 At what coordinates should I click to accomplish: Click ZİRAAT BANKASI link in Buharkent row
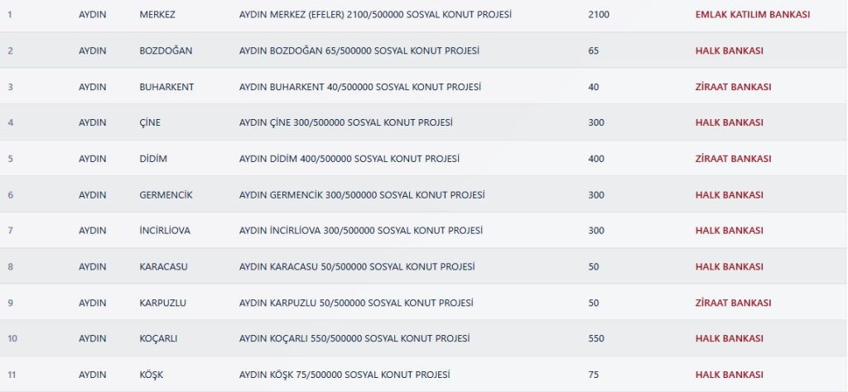click(x=733, y=87)
